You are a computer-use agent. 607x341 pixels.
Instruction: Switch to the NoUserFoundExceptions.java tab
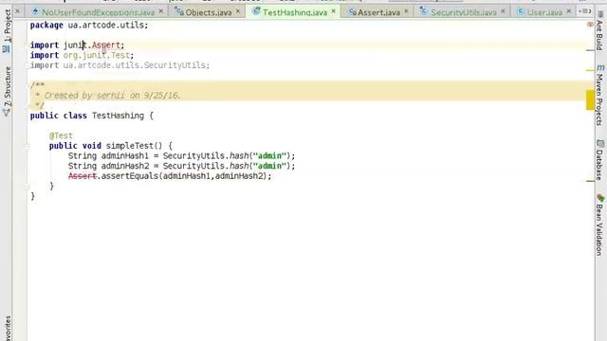[98, 12]
